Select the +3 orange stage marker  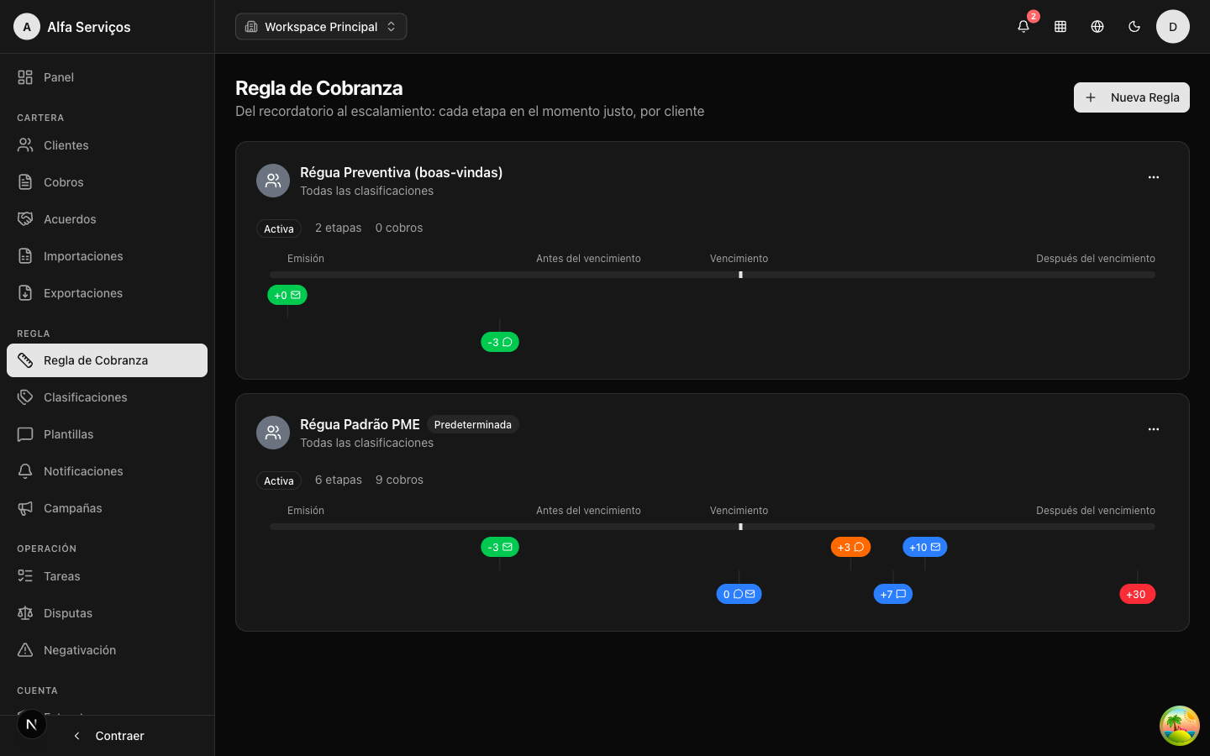[851, 547]
